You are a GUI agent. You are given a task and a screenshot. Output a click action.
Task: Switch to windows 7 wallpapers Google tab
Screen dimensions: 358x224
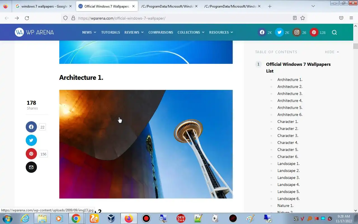(x=44, y=6)
